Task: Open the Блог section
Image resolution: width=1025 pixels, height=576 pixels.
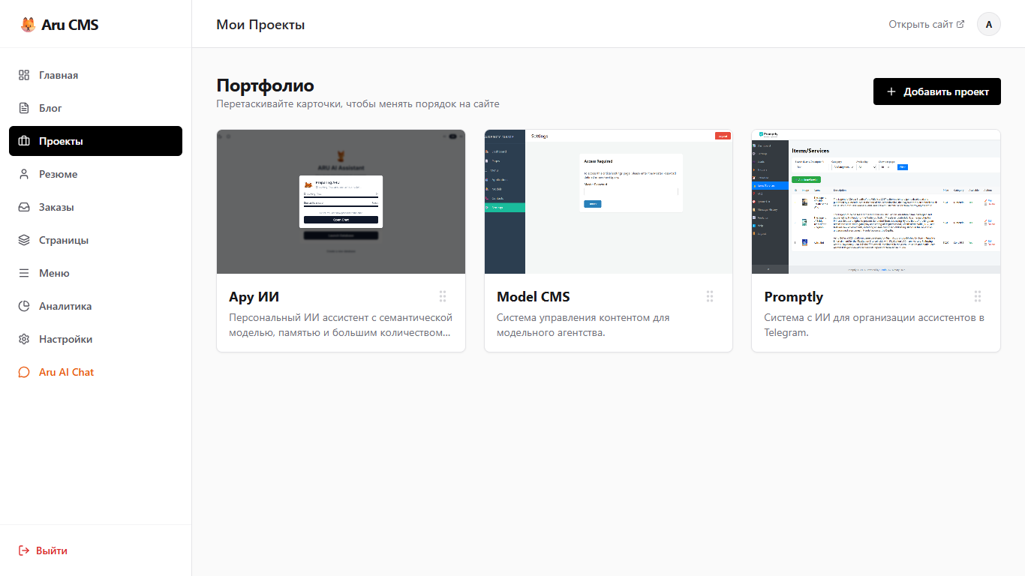Action: pyautogui.click(x=50, y=108)
